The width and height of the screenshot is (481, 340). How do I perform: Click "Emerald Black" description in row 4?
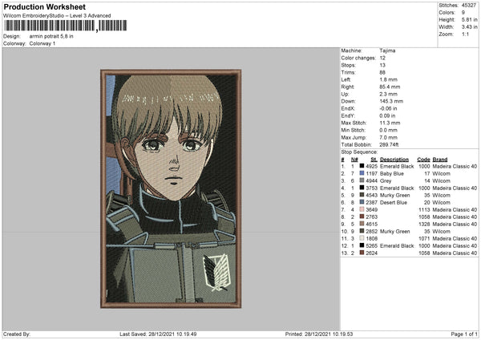[397, 188]
